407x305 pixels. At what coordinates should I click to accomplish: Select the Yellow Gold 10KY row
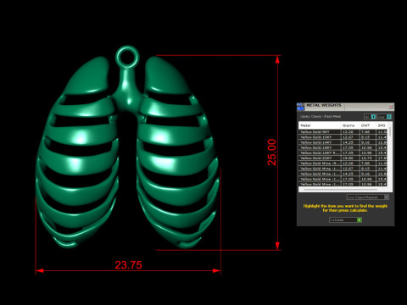[x=343, y=137]
